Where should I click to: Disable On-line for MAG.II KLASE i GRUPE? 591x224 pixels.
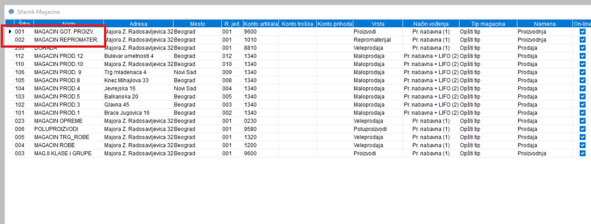click(x=582, y=153)
